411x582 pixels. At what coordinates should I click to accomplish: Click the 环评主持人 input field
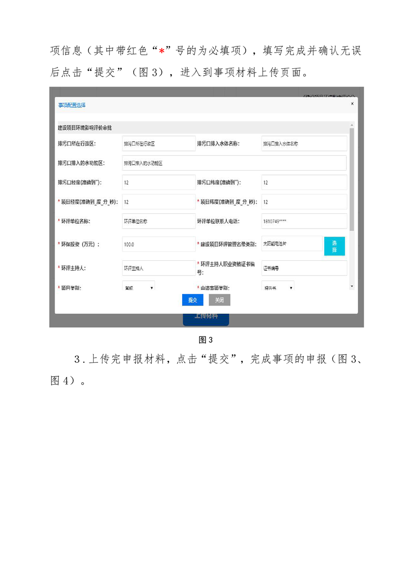pos(158,268)
